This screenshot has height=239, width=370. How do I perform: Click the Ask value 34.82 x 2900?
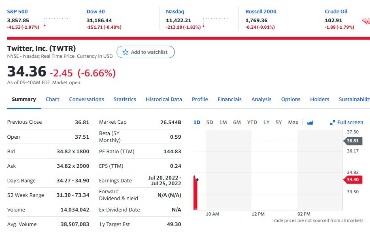coord(73,166)
